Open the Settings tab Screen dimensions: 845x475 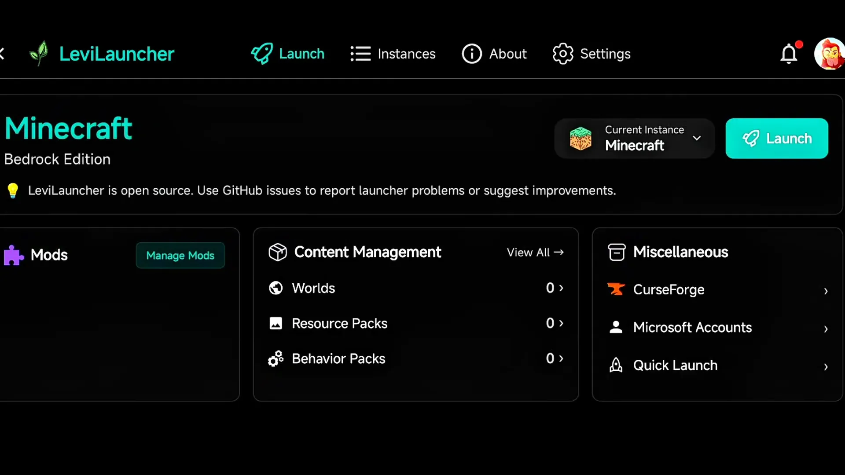click(591, 54)
